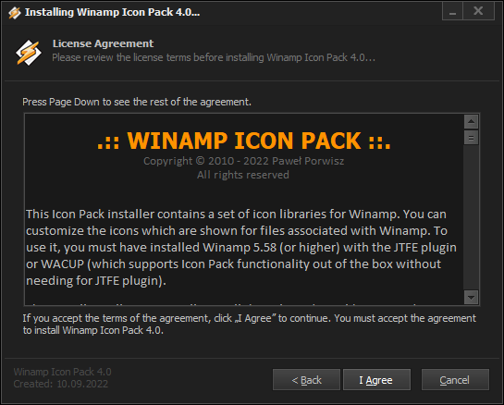Click the license scrollbar thumb grip

472,138
